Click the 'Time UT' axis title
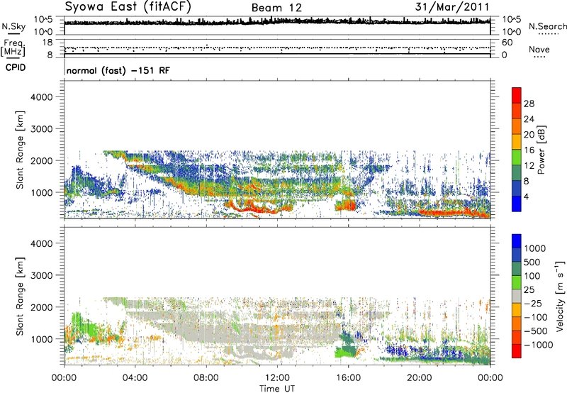The image size is (567, 393). coord(277,388)
